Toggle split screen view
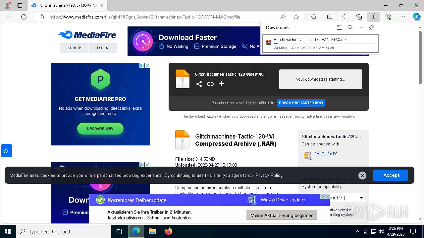Image resolution: width=424 pixels, height=238 pixels. tap(330, 17)
